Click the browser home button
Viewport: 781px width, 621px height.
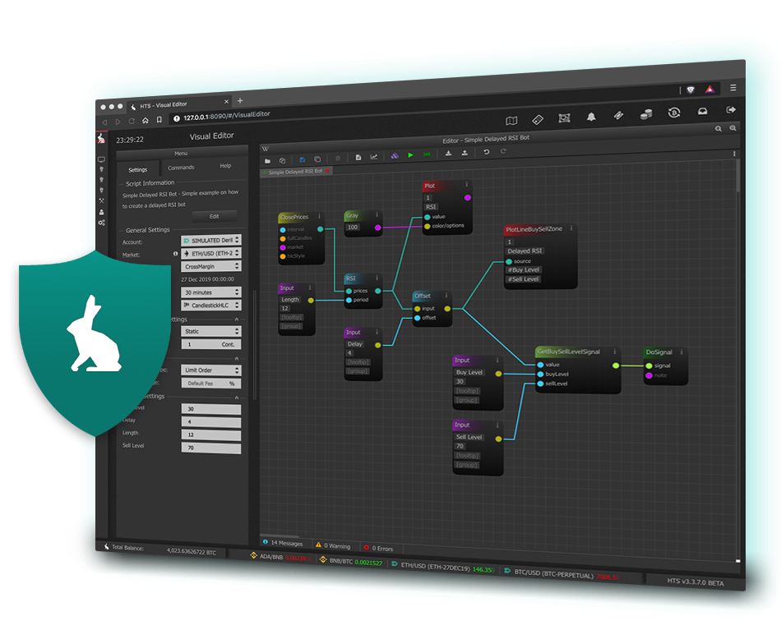click(x=146, y=121)
